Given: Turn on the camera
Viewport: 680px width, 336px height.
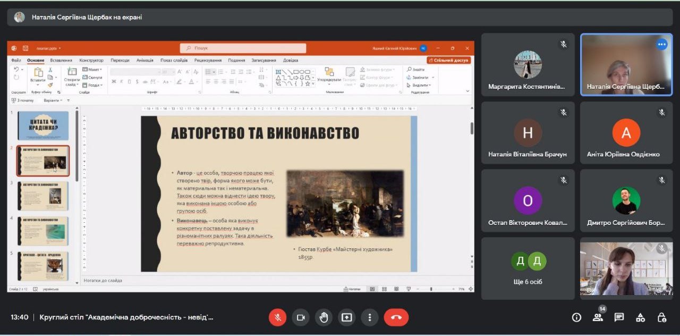Looking at the screenshot, I should (x=301, y=317).
